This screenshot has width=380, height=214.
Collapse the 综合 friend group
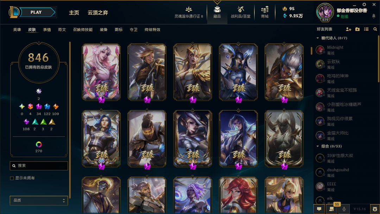tap(318, 146)
